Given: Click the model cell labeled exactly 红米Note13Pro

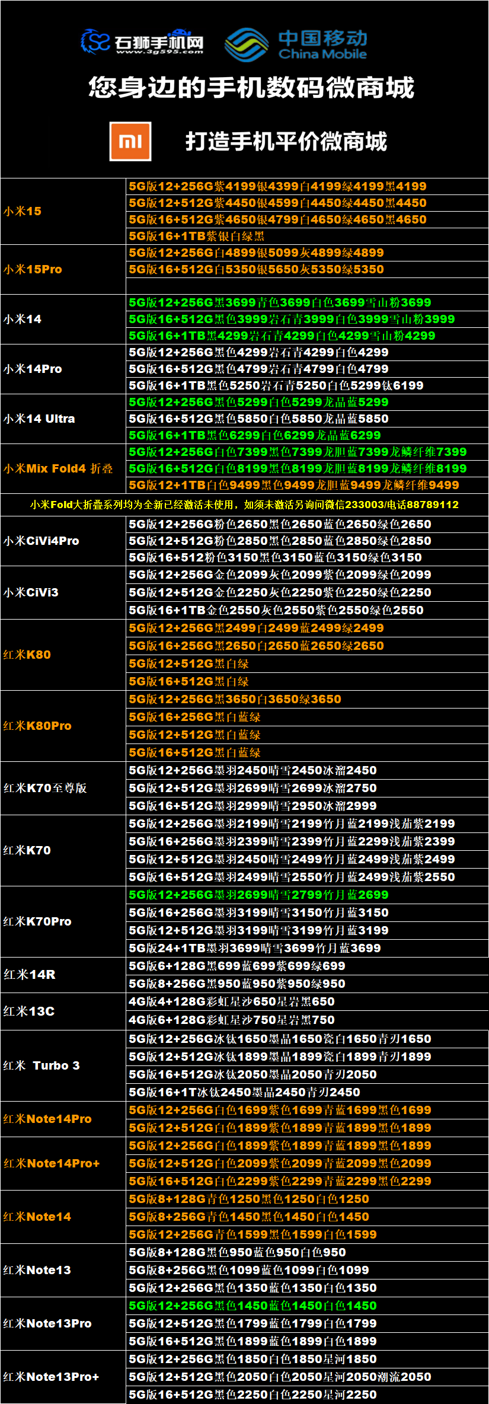Looking at the screenshot, I should coord(63,1323).
